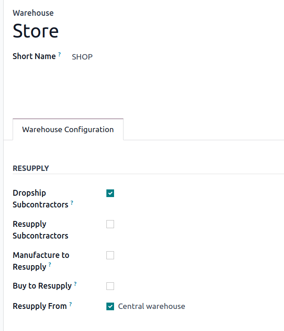The image size is (284, 331).
Task: Click the RESUPPLY section heading
Action: coord(31,168)
